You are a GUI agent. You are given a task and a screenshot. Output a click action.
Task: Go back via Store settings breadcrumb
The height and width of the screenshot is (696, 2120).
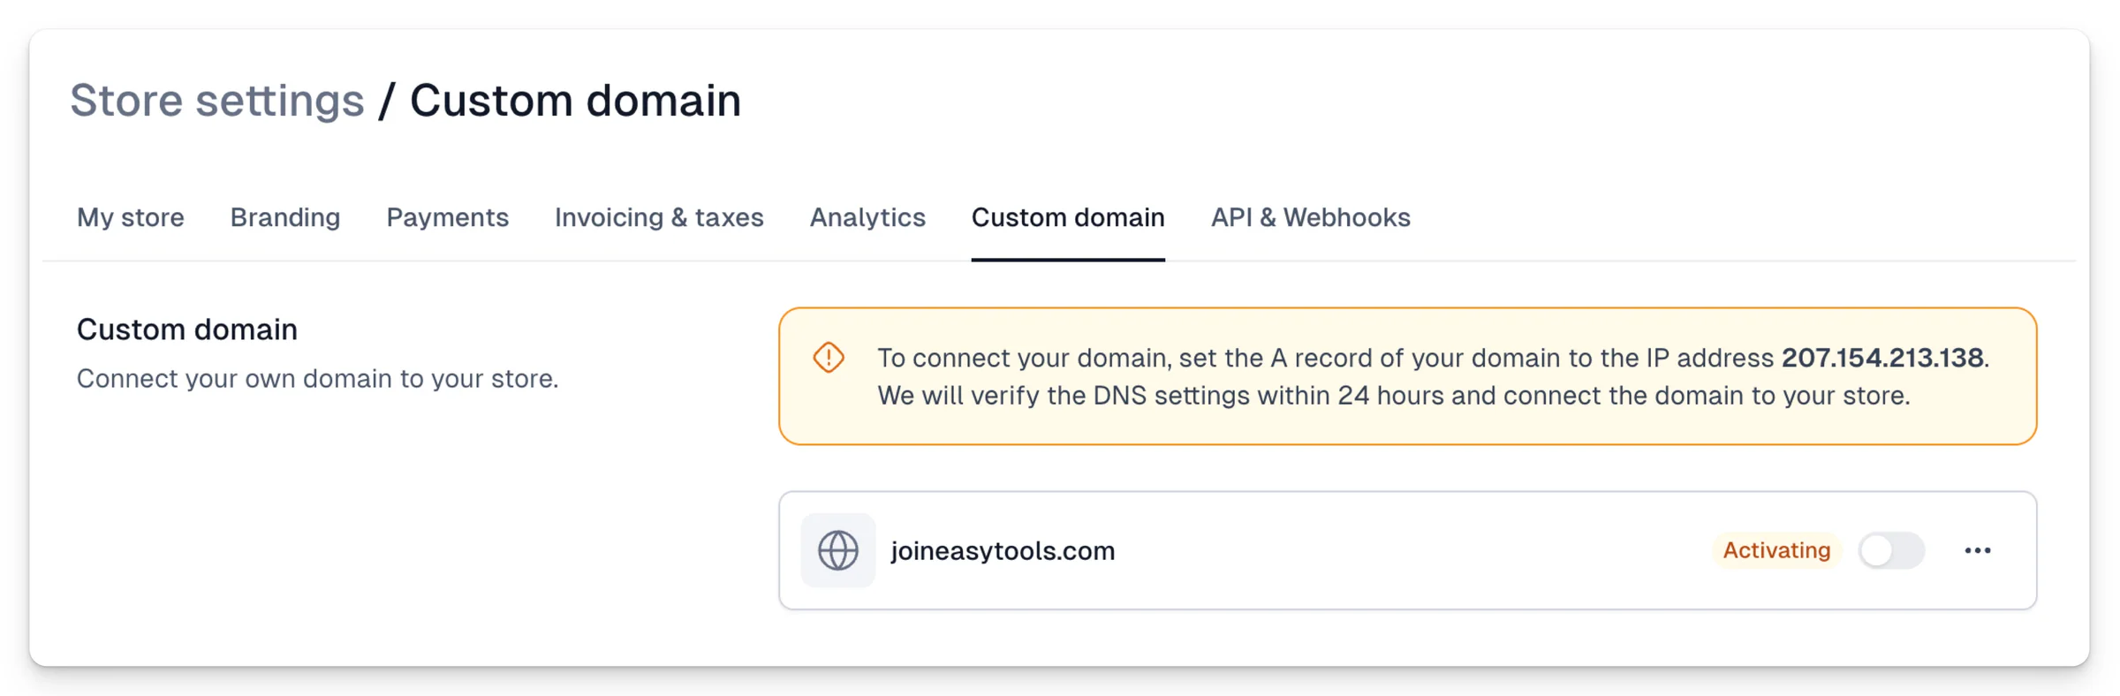point(217,100)
